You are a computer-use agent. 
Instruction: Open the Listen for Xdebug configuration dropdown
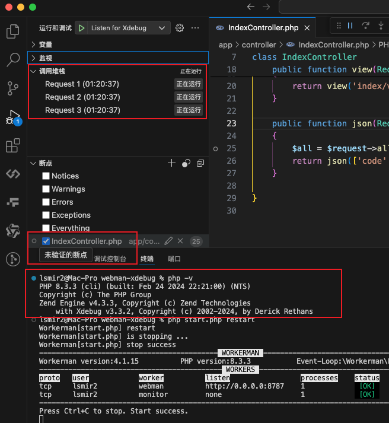click(129, 28)
